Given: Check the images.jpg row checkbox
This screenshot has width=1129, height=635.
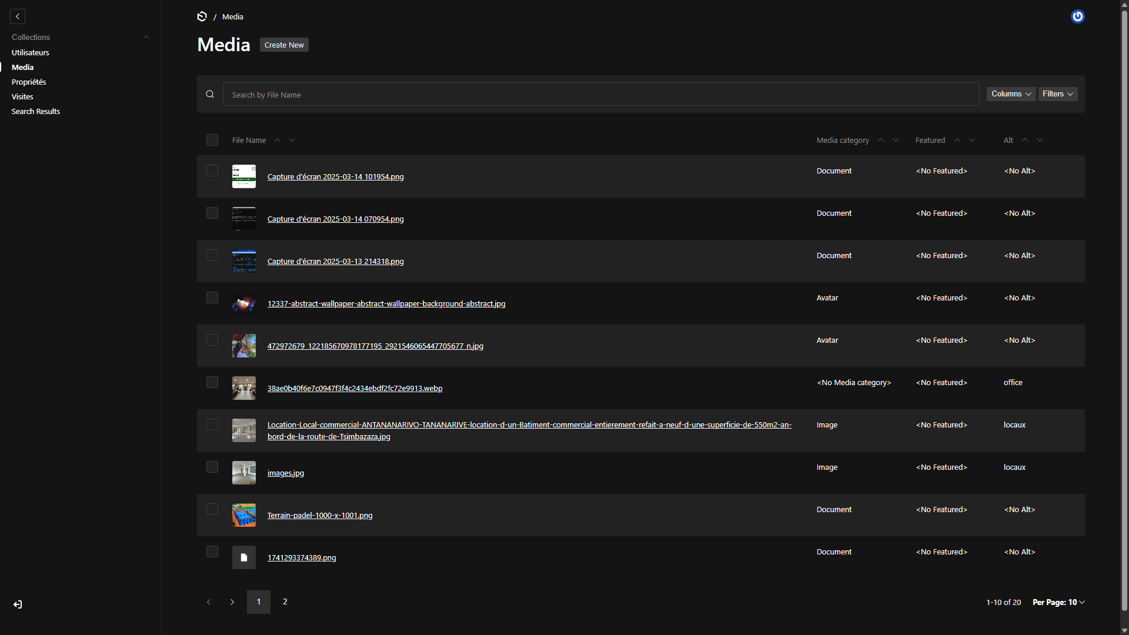Looking at the screenshot, I should (212, 467).
